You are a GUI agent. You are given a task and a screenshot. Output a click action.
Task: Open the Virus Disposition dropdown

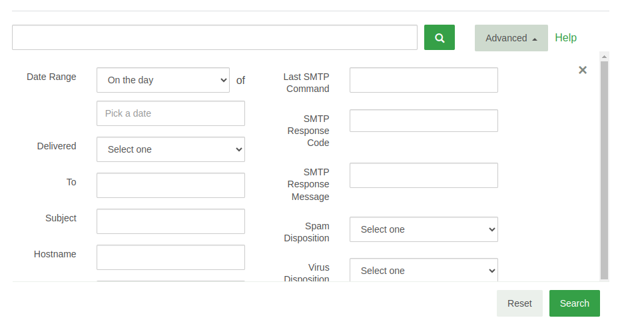point(424,270)
